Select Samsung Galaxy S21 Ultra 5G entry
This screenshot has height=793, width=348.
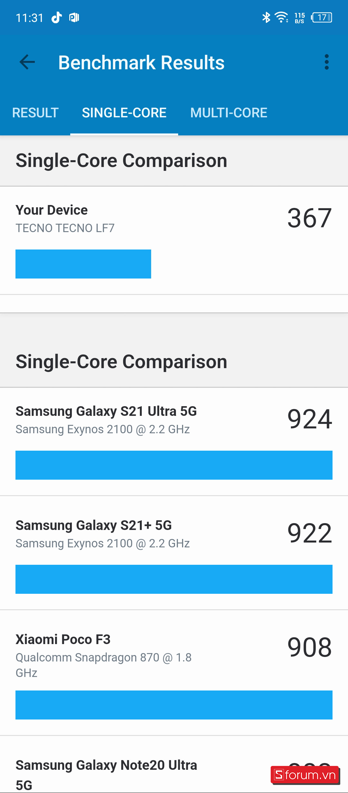106,419
